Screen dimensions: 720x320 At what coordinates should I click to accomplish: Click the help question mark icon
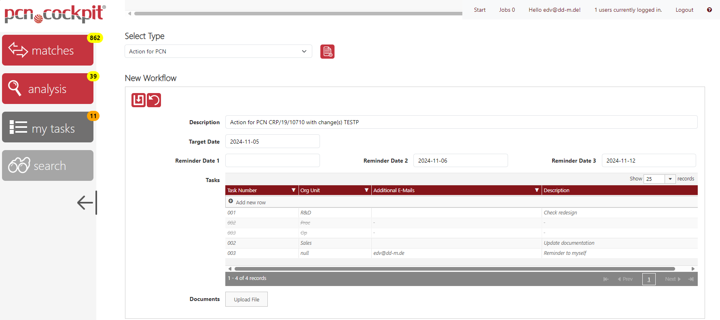pos(709,10)
